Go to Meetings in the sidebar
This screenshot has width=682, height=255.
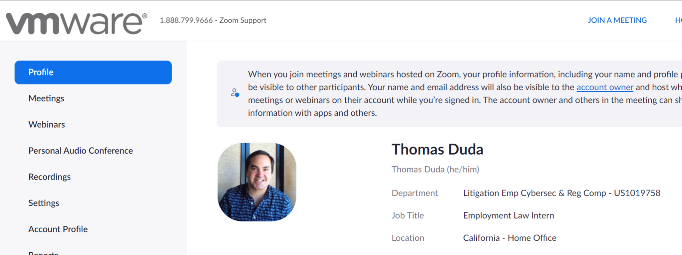[x=46, y=98]
